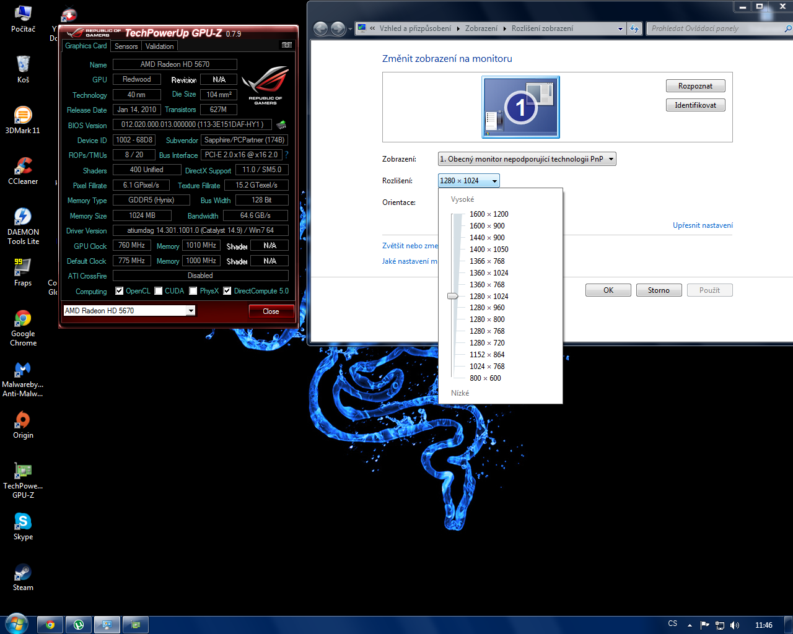Open the Upřesnit nastavení link
793x634 pixels.
tap(703, 225)
